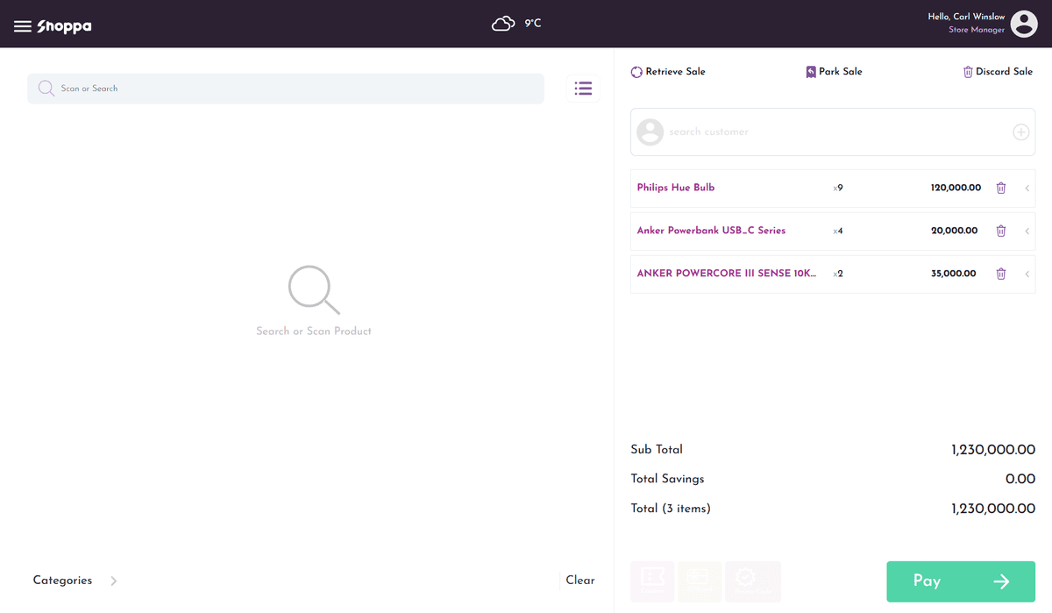The width and height of the screenshot is (1052, 613).
Task: Expand Philips Hue Bulb item details
Action: pos(1027,188)
